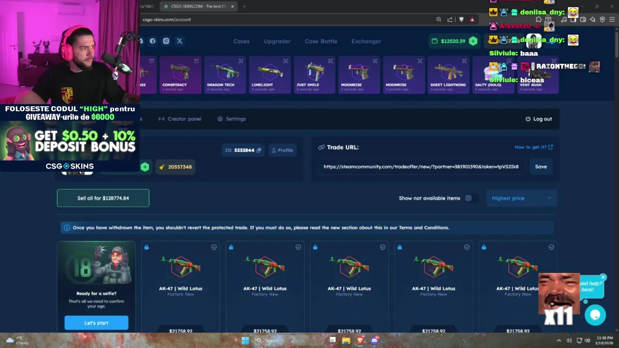The image size is (619, 348).
Task: Go to the Upgrader page
Action: click(x=277, y=41)
